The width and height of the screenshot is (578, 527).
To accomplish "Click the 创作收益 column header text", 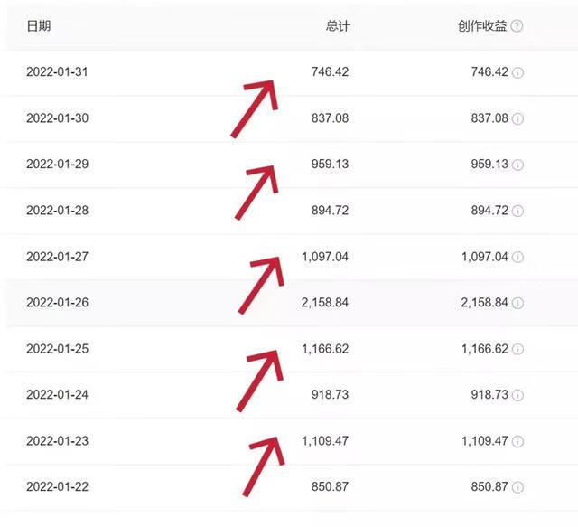I will click(482, 26).
